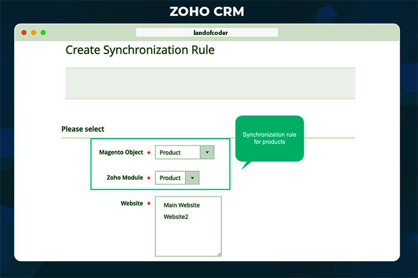Click the green Synchronization rule tooltip bubble
This screenshot has width=418, height=278.
click(x=269, y=138)
